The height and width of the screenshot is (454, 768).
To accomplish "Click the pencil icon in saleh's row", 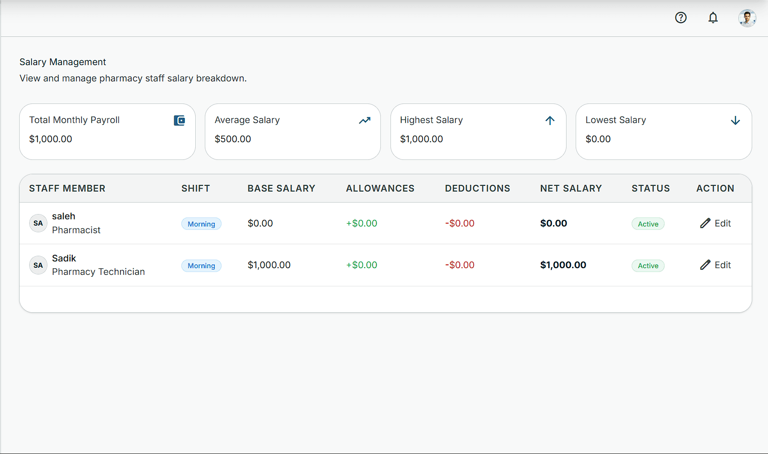I will tap(705, 223).
